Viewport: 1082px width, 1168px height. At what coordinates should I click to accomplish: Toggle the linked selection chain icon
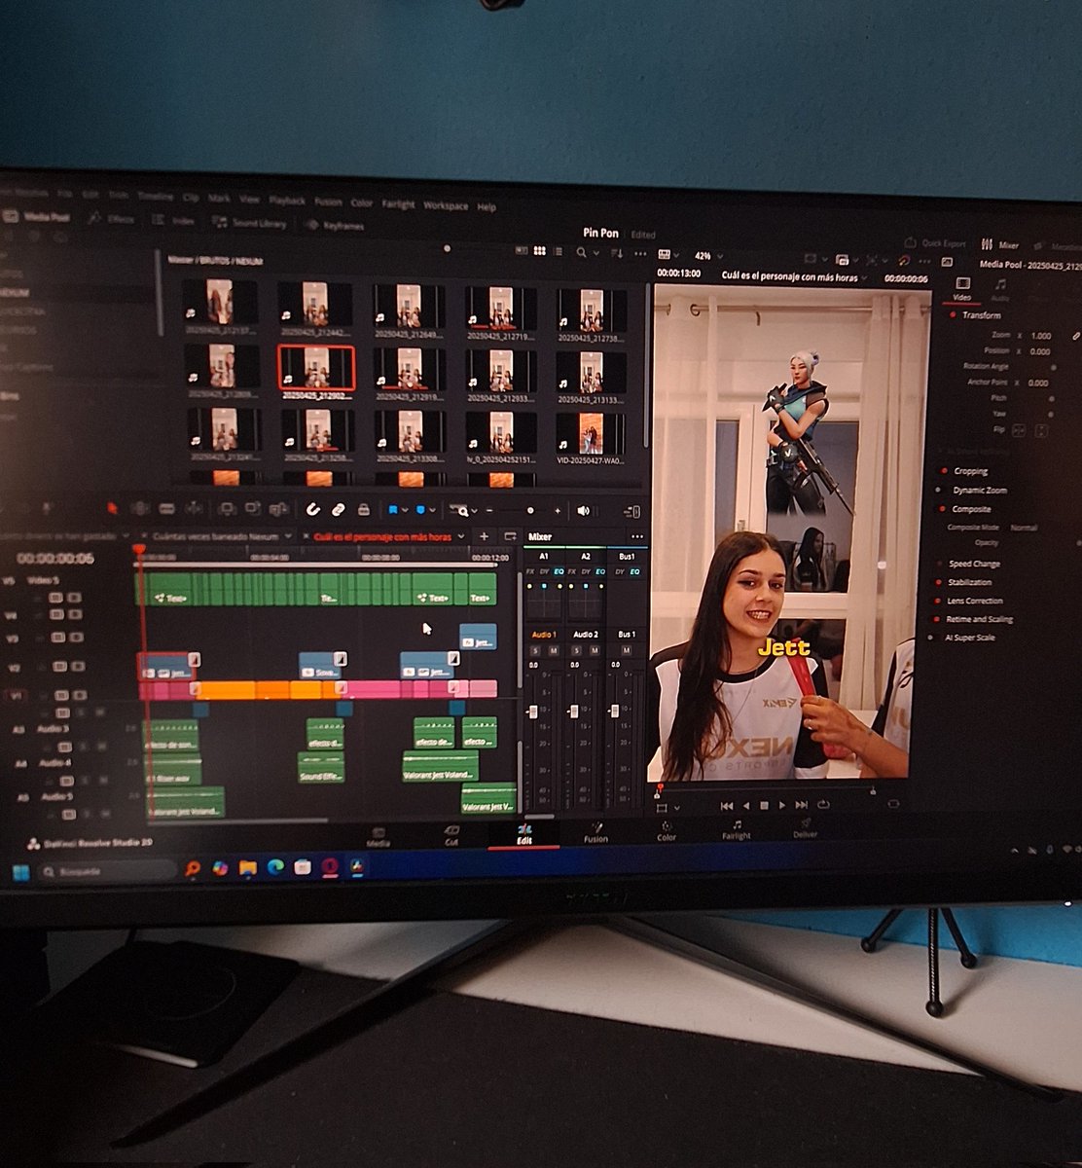(x=338, y=509)
